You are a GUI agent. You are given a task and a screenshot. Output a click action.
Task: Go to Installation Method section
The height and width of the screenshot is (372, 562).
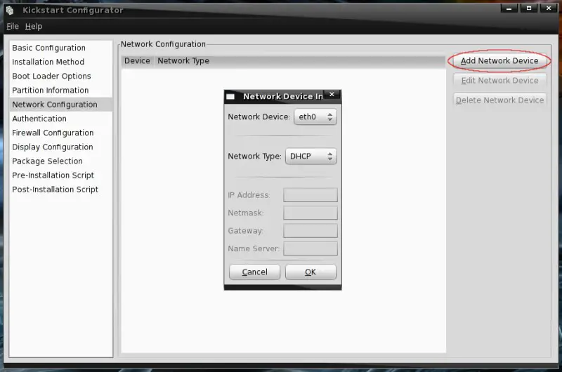point(60,62)
